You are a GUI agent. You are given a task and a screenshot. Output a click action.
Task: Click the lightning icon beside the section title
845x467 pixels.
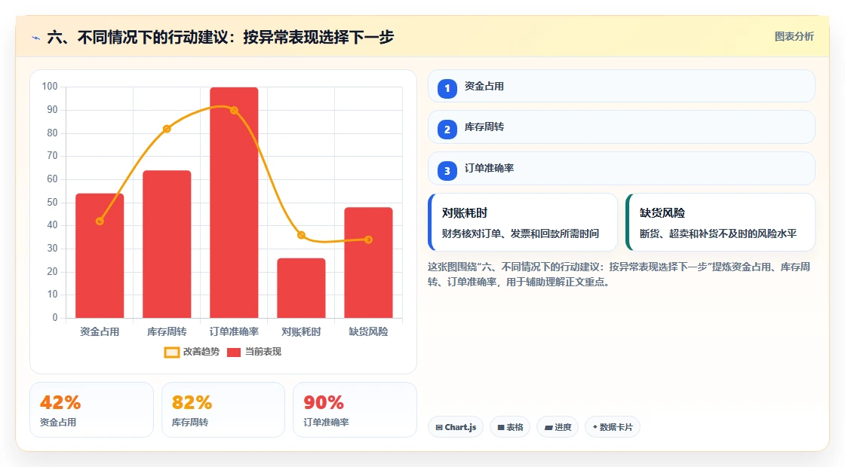(x=36, y=38)
